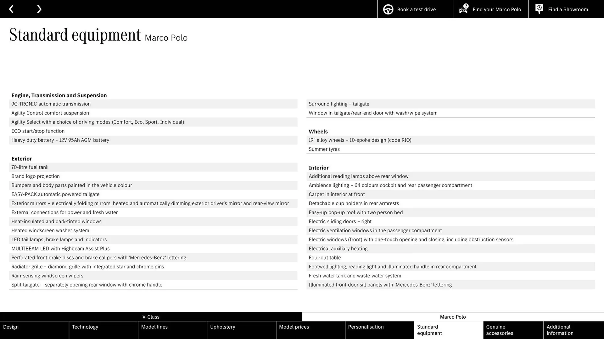Click the Find your Marco Polo icon
Screen dimensions: 604x339
coord(463,9)
